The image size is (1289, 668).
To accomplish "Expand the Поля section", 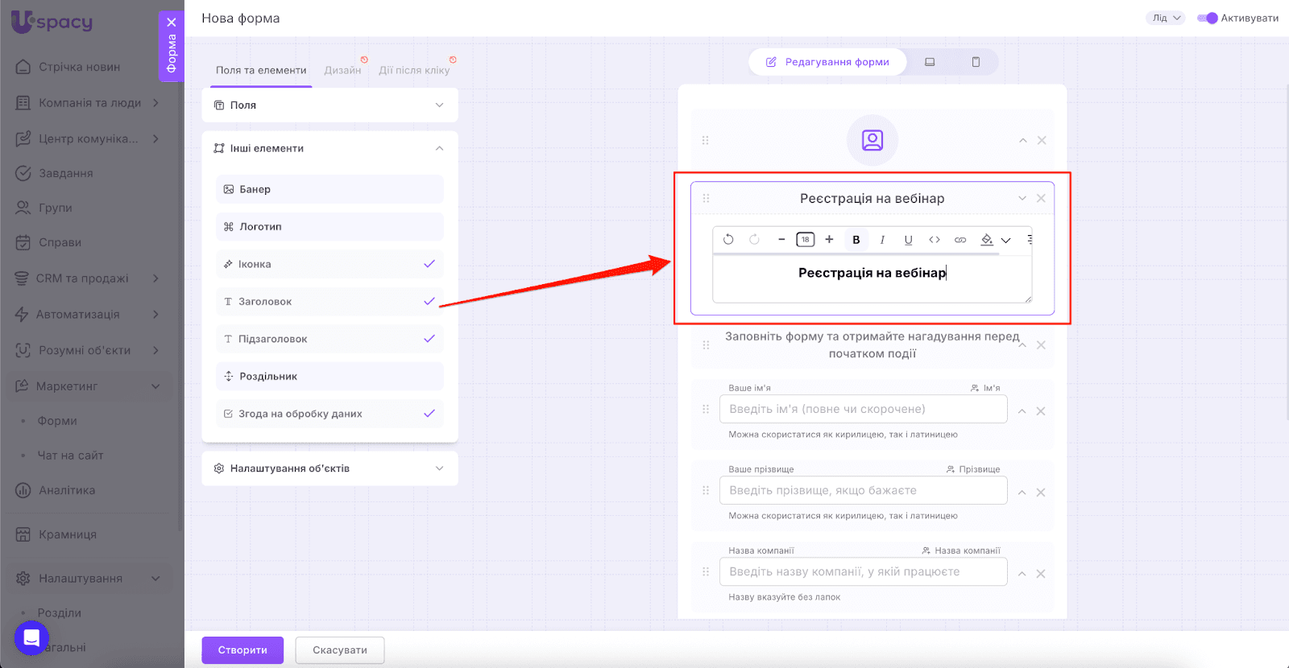I will pos(330,105).
